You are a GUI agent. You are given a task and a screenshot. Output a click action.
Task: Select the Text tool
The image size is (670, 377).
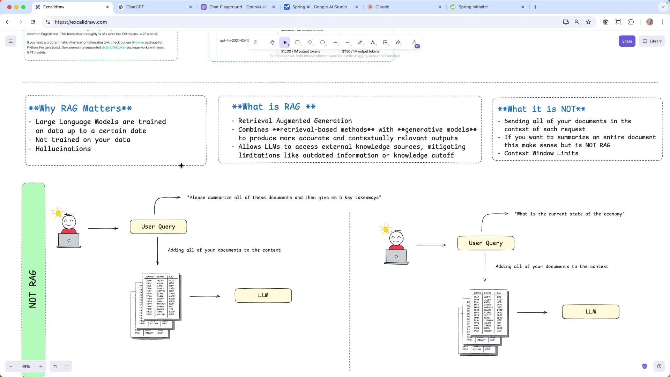pyautogui.click(x=373, y=43)
